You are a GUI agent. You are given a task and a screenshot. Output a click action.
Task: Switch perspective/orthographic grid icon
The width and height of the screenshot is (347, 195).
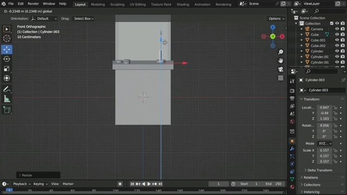[x=281, y=78]
